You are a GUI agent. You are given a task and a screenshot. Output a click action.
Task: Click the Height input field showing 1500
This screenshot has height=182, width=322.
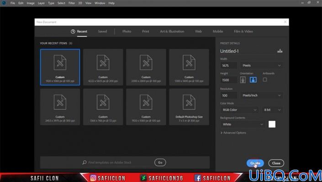coord(229,80)
